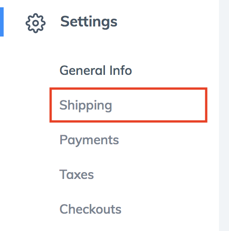Click the Payments text below Shipping
The image size is (229, 231).
(x=89, y=140)
